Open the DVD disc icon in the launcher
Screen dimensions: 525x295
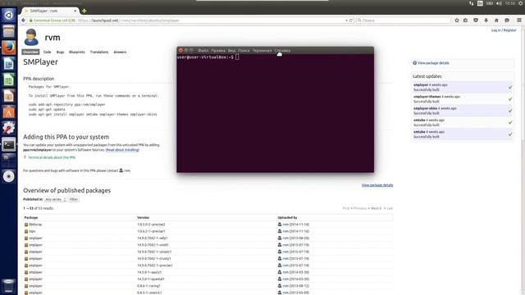[9, 176]
